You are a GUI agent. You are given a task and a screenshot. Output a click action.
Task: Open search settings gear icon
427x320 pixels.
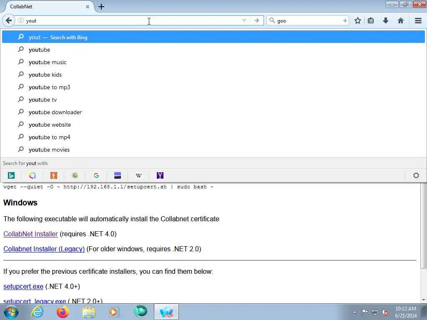tap(416, 175)
